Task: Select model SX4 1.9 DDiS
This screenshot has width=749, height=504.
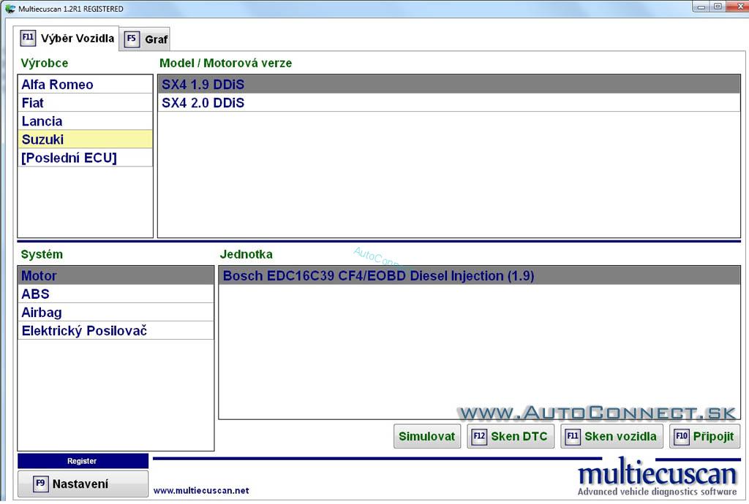Action: pyautogui.click(x=449, y=85)
